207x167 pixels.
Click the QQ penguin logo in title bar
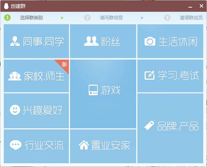(6, 6)
